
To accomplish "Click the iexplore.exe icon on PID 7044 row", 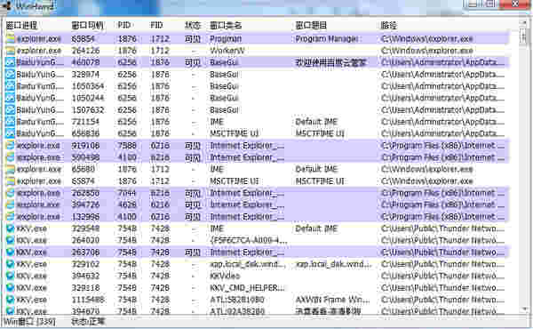I will click(10, 193).
